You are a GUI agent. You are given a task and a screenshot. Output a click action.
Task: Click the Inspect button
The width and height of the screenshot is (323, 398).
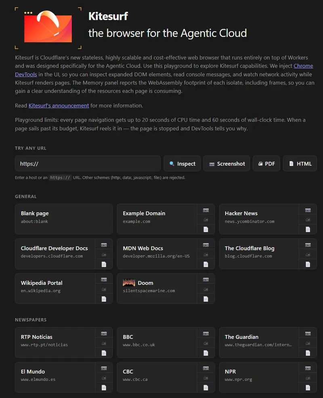[x=182, y=164]
